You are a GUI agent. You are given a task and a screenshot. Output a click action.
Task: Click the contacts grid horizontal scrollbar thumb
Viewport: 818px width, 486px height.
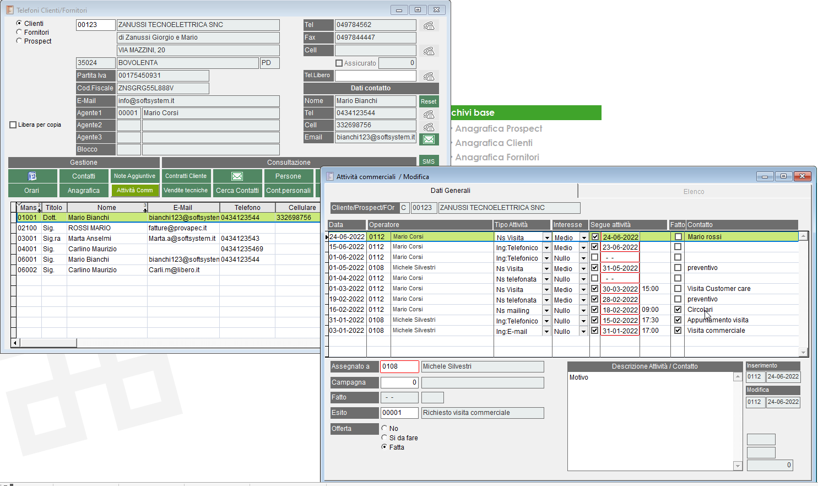tap(48, 343)
